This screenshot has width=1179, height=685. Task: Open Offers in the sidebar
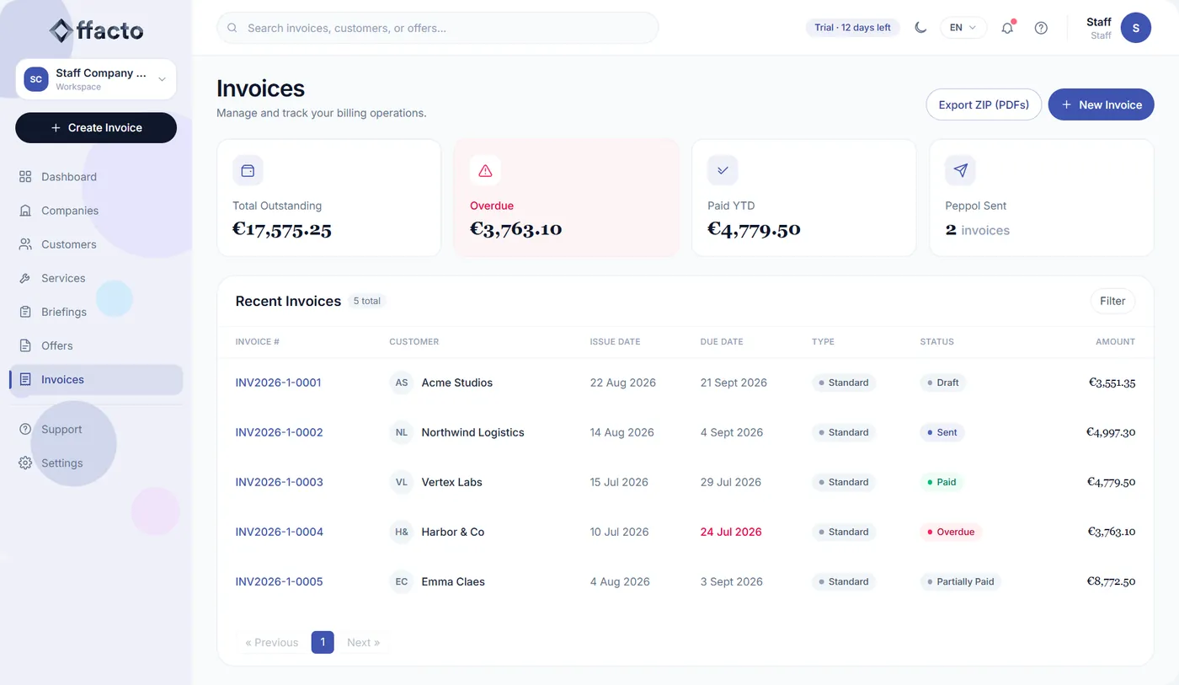click(96, 345)
